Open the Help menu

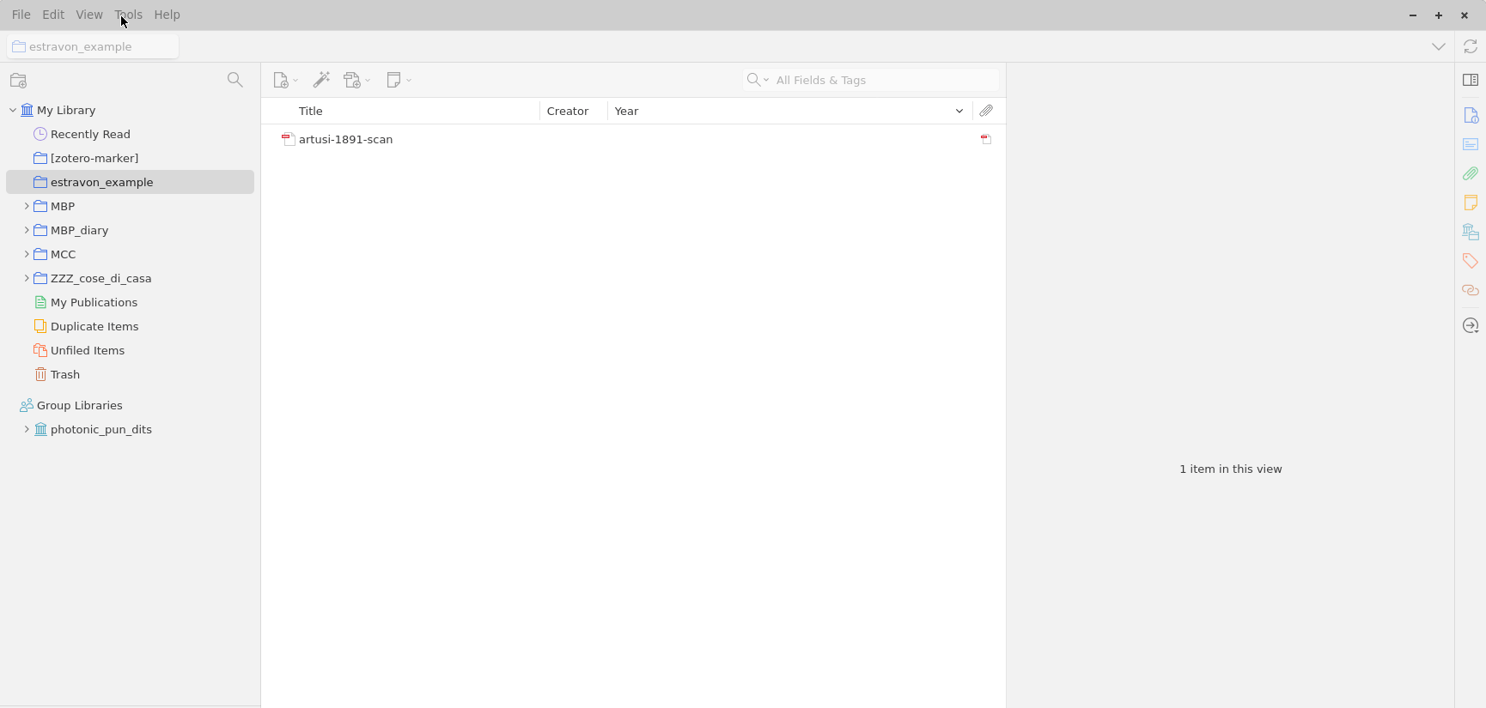(167, 15)
